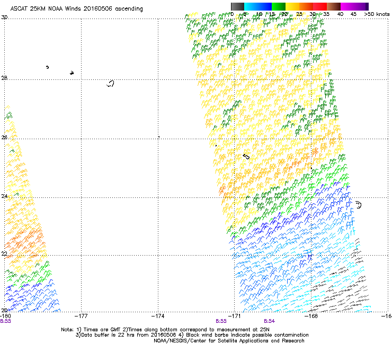Select the latitude label '22' on left axis
Screen dimensions: 392x344
pyautogui.click(x=4, y=254)
